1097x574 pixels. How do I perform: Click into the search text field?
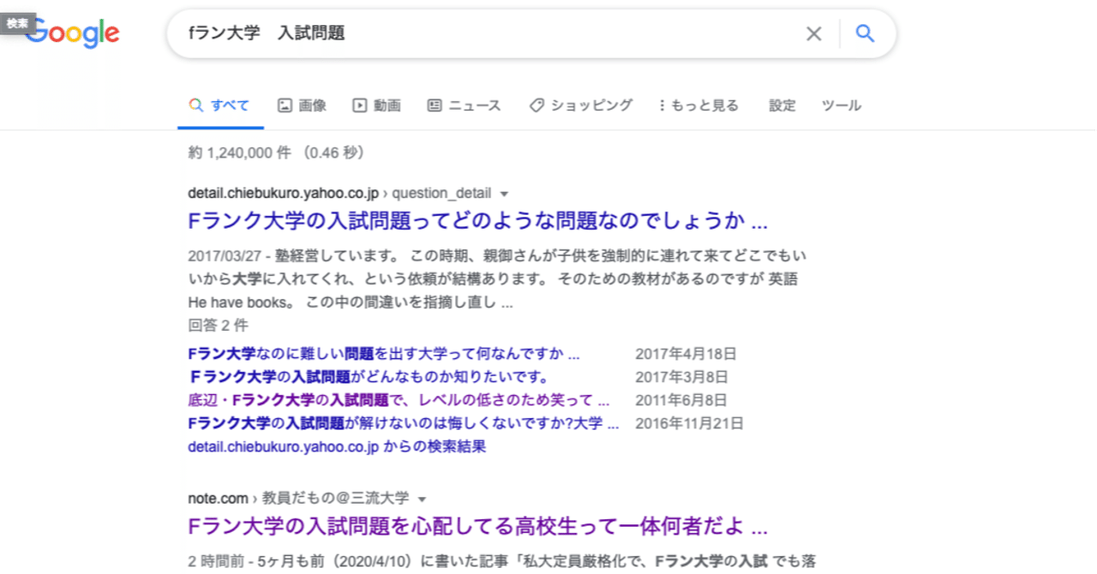(489, 33)
